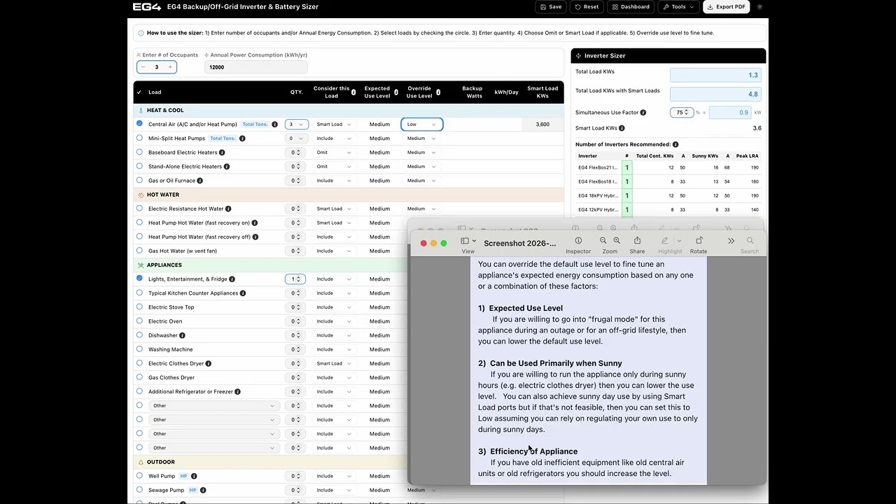Select the Electric Stove Top load
The width and height of the screenshot is (896, 504).
click(x=139, y=307)
